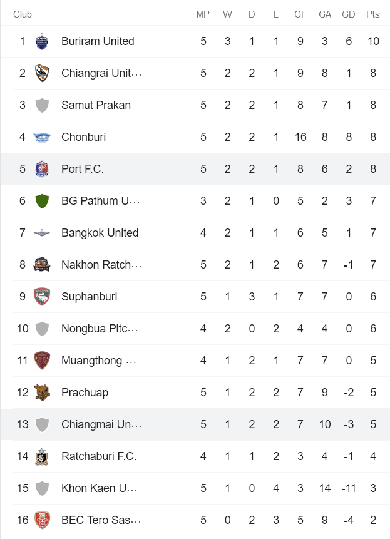Screen dimensions: 390x539
Task: Open the Buriram United team page
Action: (x=97, y=41)
